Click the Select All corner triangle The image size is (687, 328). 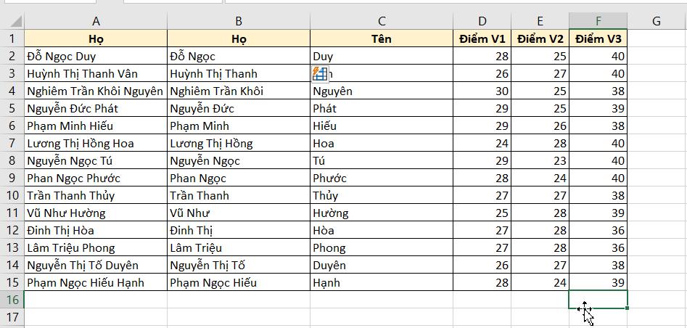[x=12, y=22]
